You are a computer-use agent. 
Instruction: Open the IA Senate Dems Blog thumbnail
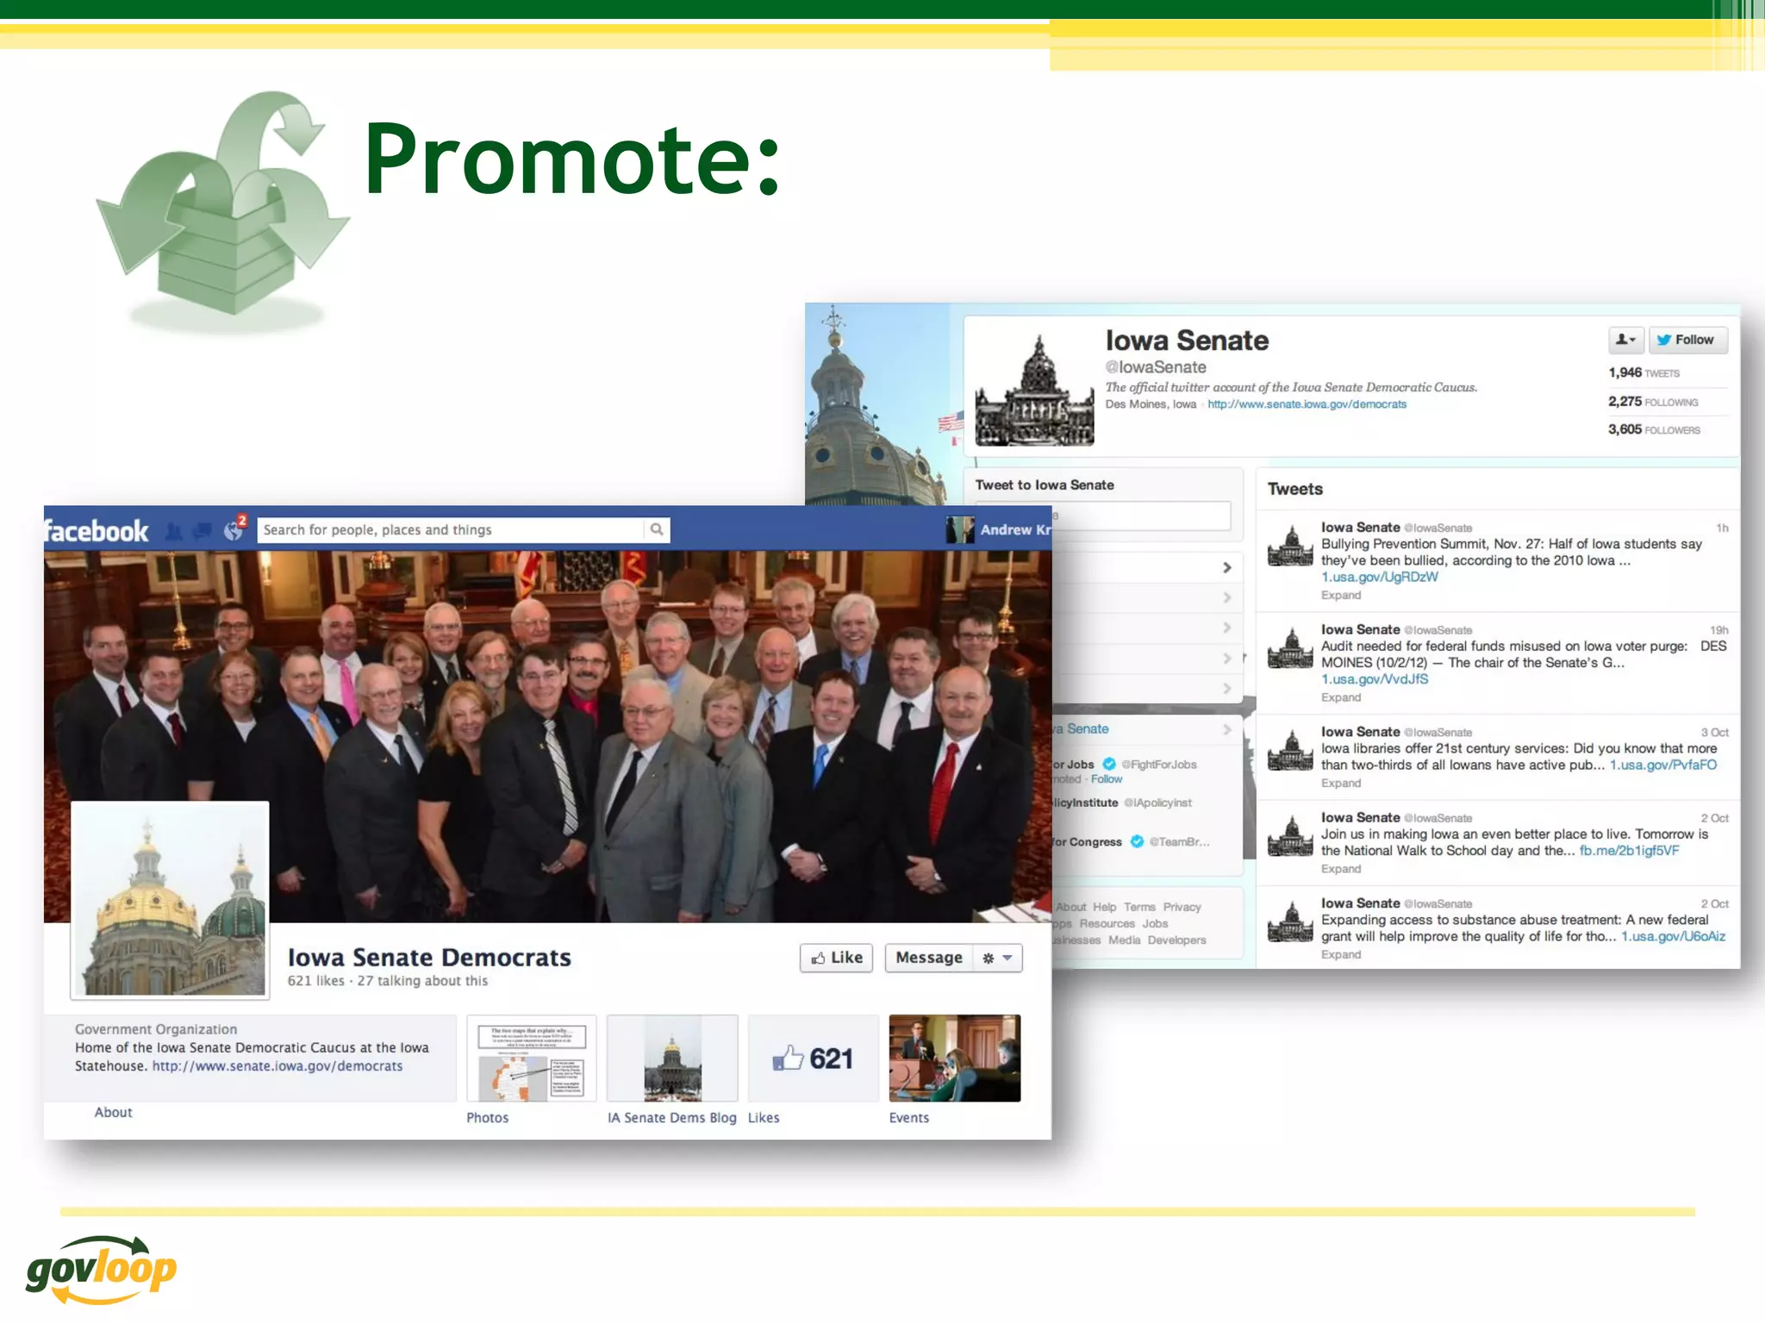coord(672,1059)
